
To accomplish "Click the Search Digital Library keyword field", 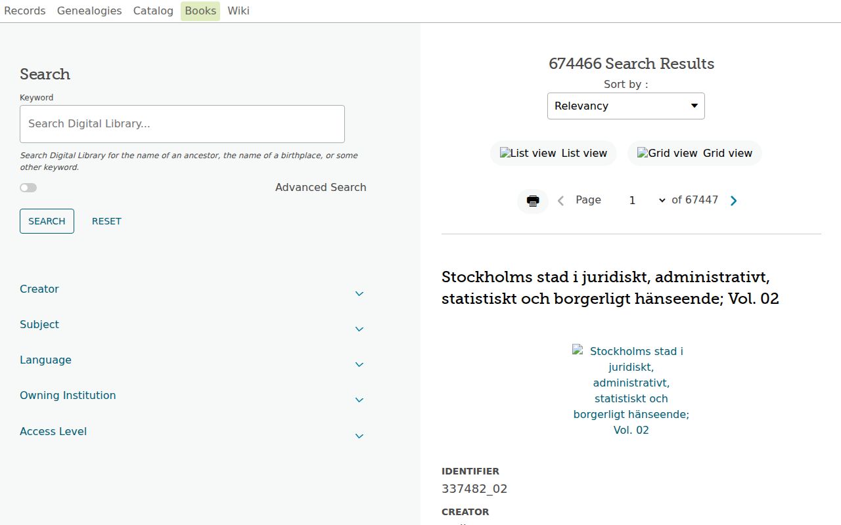I will (x=182, y=124).
